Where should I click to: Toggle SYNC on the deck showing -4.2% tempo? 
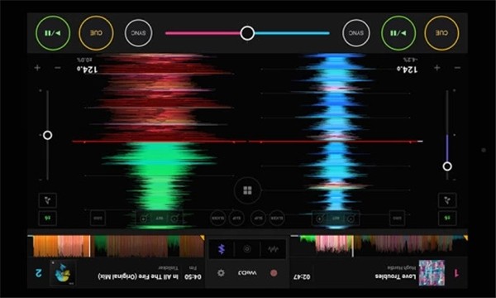click(356, 33)
